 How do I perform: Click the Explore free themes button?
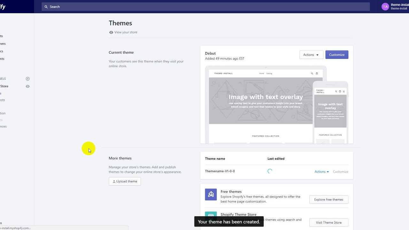tap(329, 200)
